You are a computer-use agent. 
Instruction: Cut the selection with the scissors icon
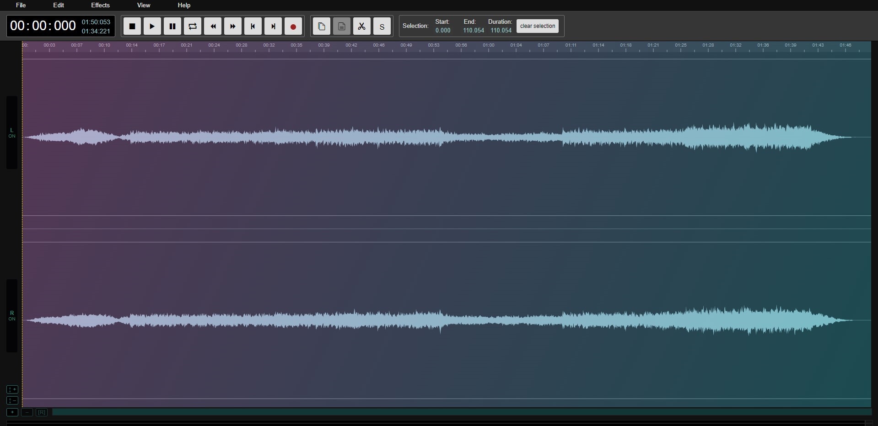click(362, 26)
